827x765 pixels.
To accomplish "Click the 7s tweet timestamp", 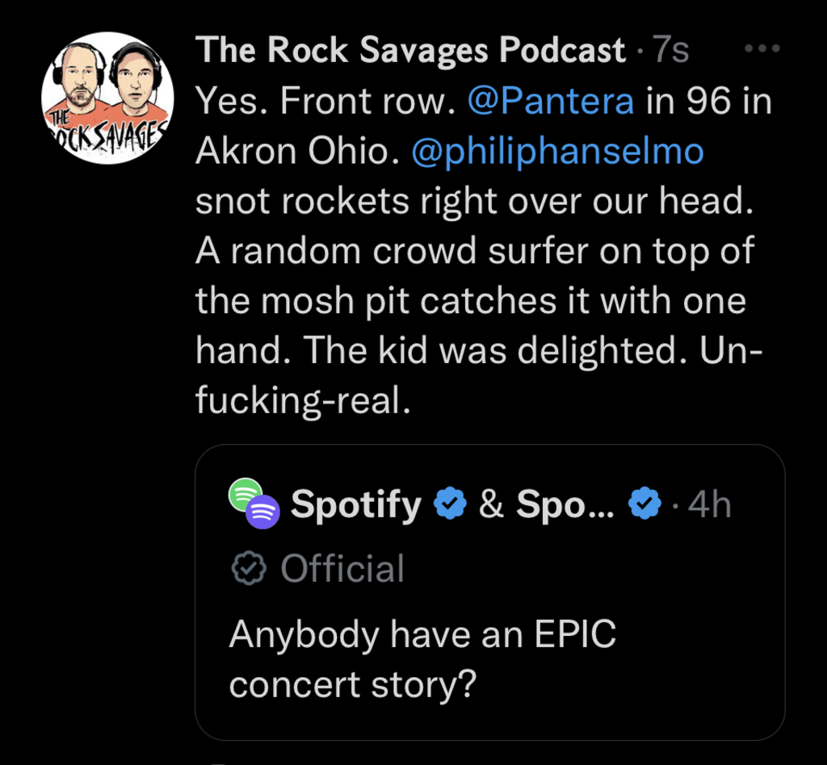I will (670, 51).
